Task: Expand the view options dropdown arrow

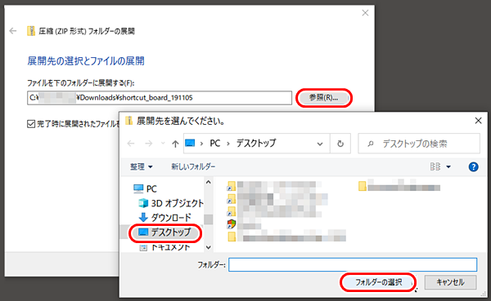Action: tap(448, 166)
